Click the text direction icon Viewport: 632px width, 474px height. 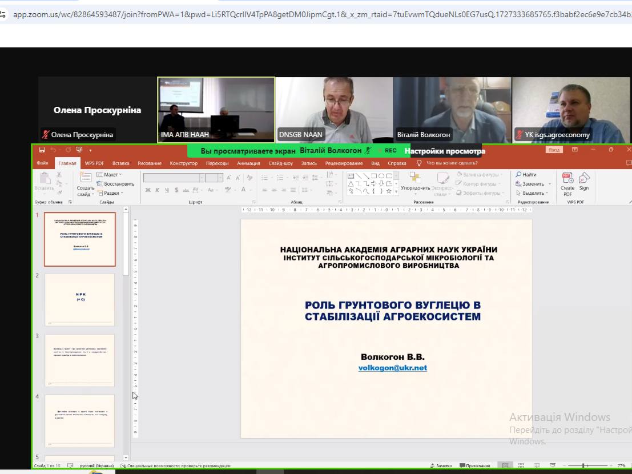pyautogui.click(x=331, y=175)
